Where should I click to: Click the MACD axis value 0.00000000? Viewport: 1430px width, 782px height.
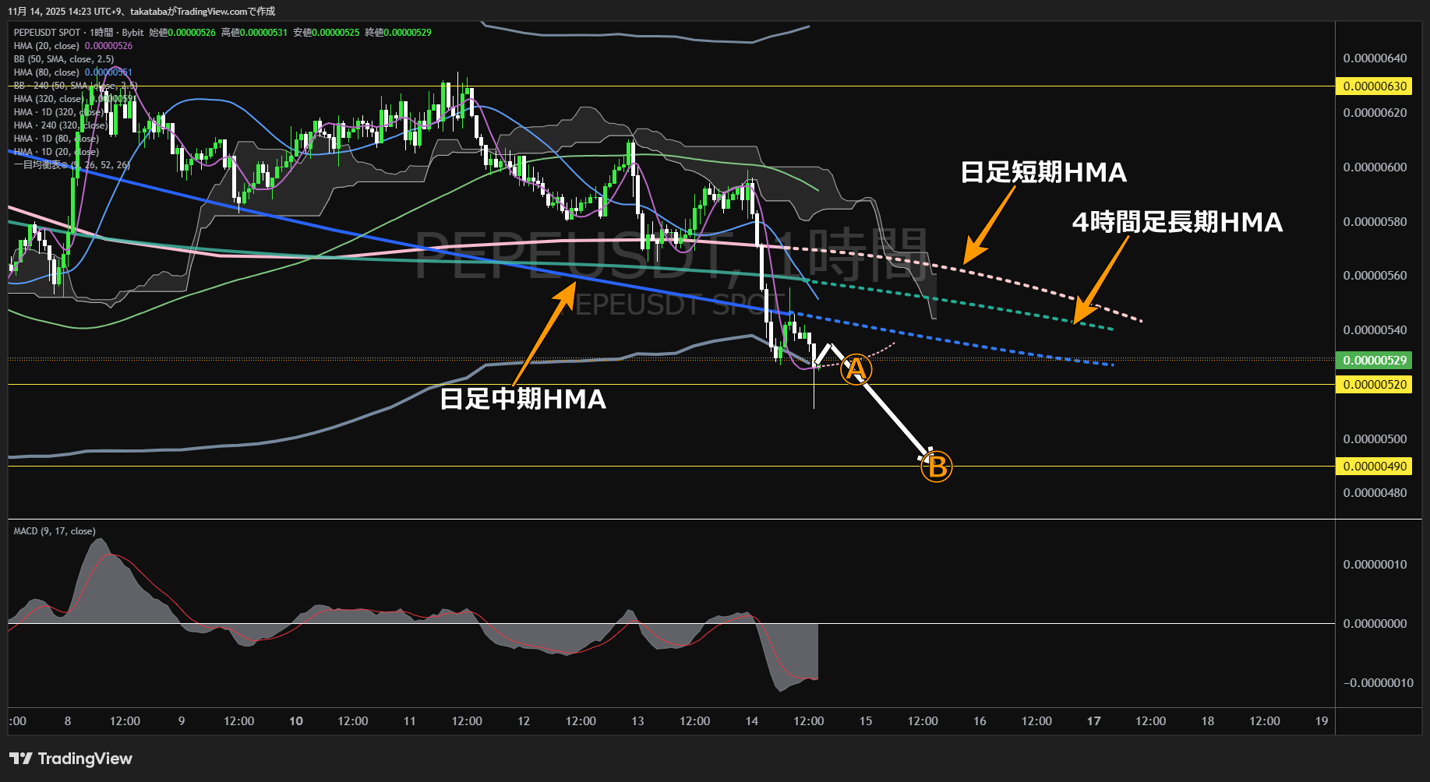click(x=1375, y=624)
